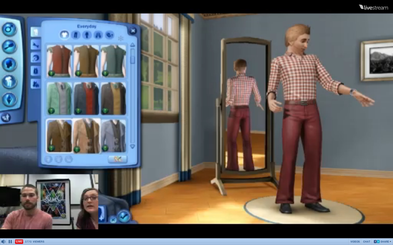Open the Personality category with plumbob icon
Image resolution: width=393 pixels, height=245 pixels.
coord(9,99)
